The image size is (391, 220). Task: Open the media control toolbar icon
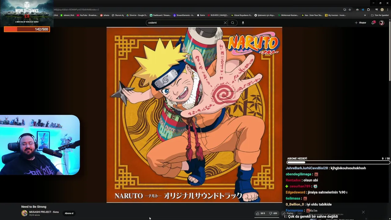(376, 9)
